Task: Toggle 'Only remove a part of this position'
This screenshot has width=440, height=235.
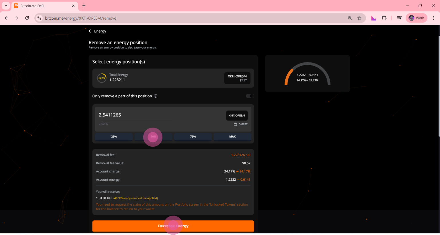Action: coord(250,96)
